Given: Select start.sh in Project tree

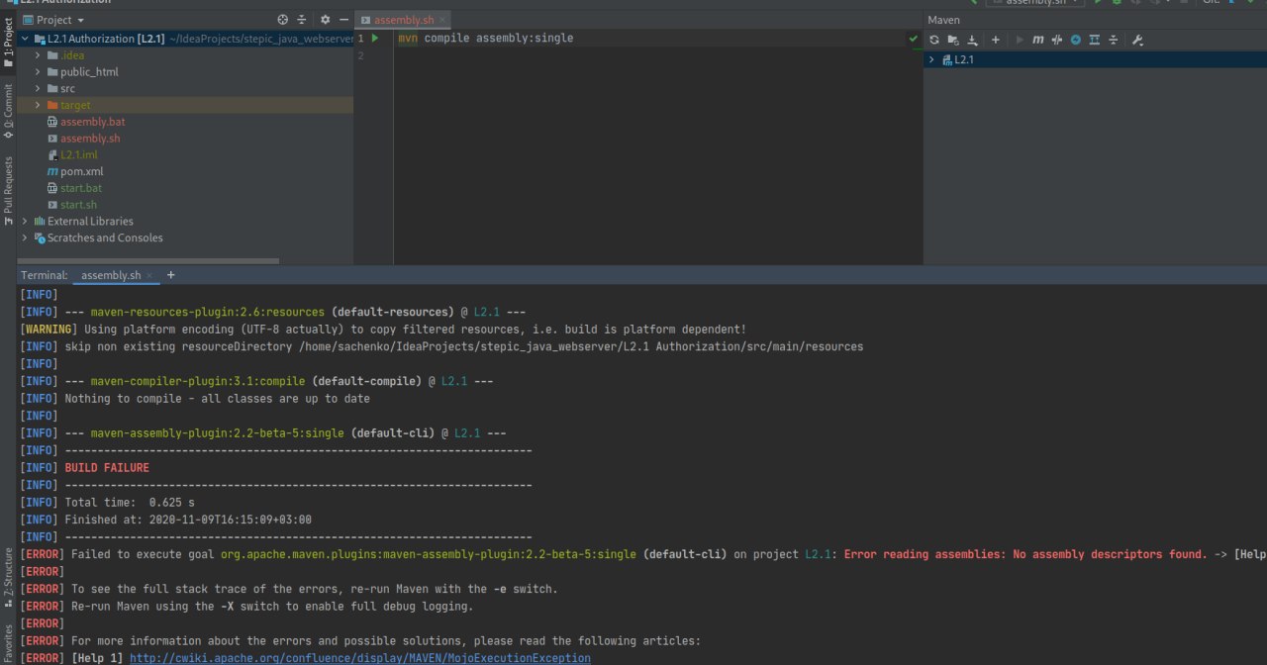Looking at the screenshot, I should point(78,205).
